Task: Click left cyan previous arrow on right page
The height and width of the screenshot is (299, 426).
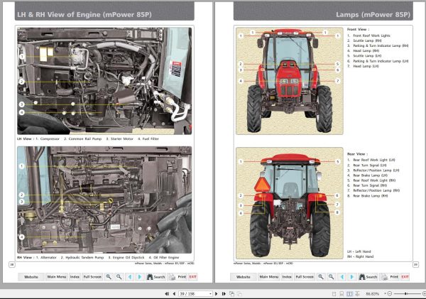Action: coord(342,277)
